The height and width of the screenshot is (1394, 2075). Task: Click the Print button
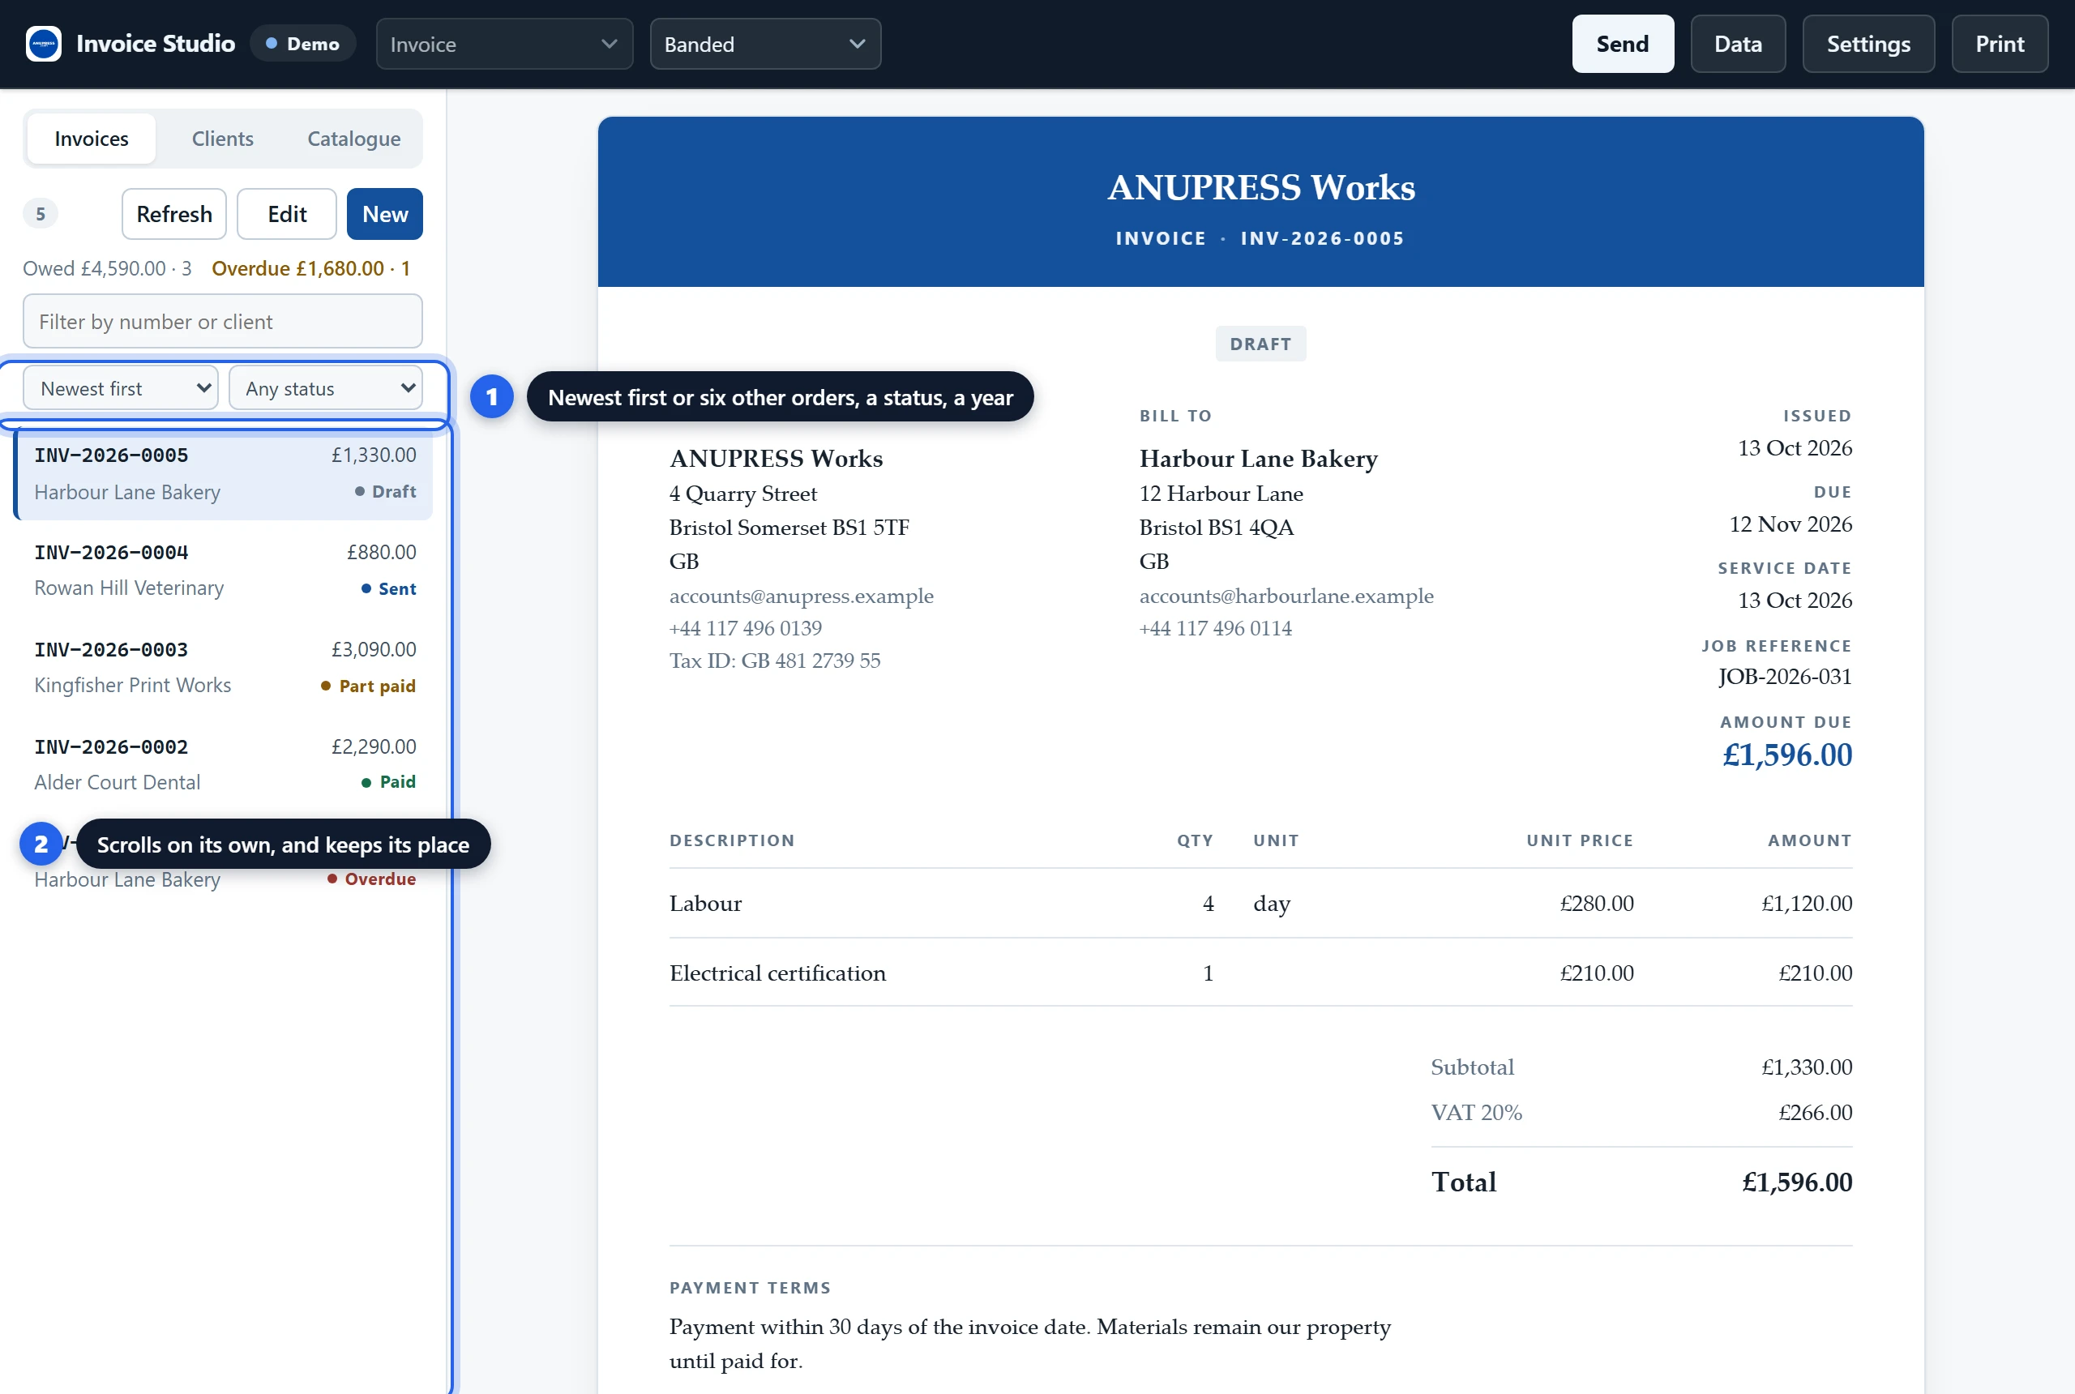click(2000, 44)
